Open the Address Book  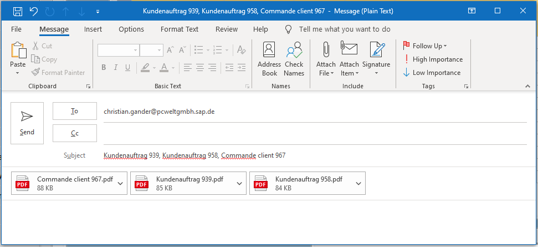[269, 59]
